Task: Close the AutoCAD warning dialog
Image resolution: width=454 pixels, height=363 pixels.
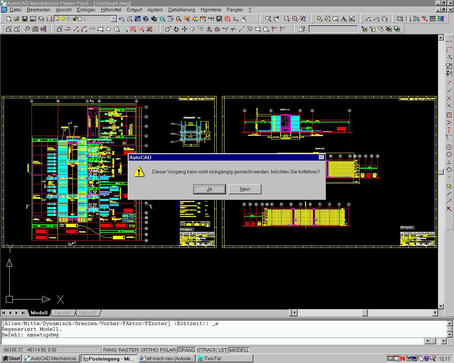Action: pyautogui.click(x=321, y=157)
